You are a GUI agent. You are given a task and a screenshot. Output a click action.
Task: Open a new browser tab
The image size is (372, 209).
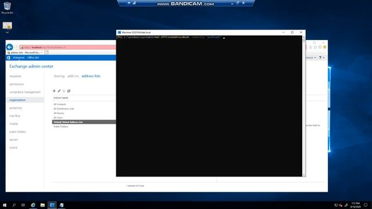click(46, 52)
